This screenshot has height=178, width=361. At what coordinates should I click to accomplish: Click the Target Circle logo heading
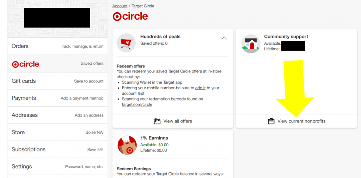(131, 17)
